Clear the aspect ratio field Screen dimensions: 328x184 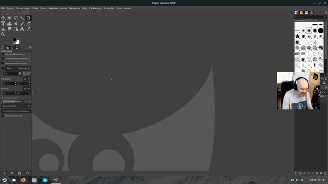point(19,74)
